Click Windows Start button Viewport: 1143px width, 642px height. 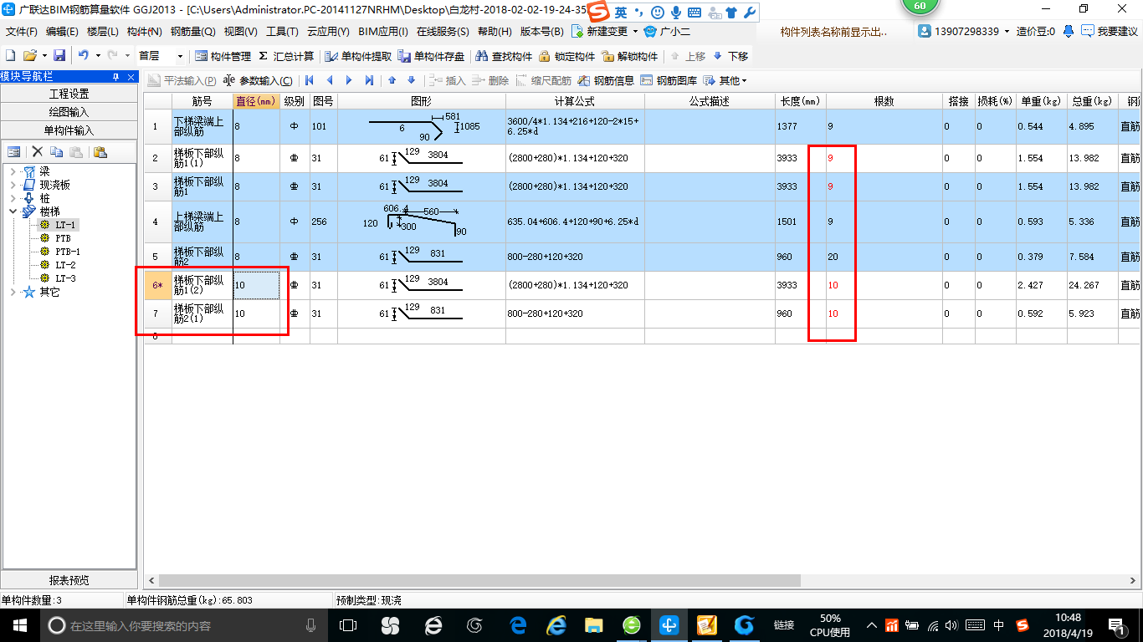click(x=19, y=625)
